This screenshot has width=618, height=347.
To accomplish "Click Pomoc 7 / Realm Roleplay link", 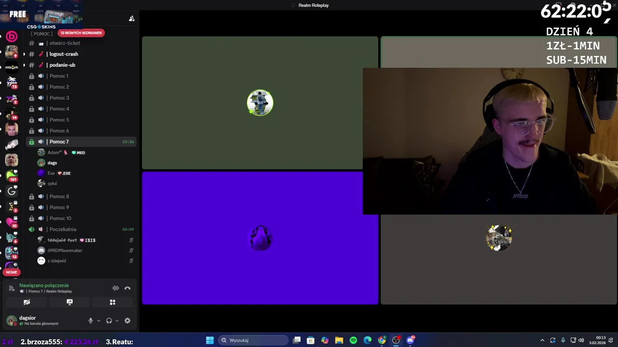I will pos(50,292).
